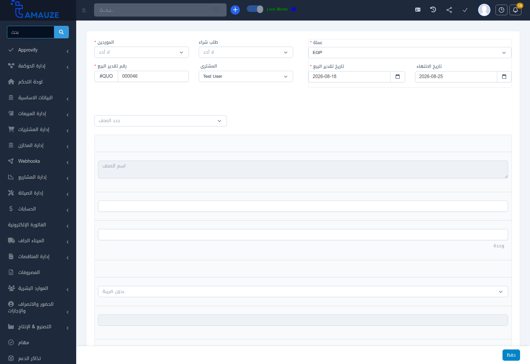Click the الحسابات dollar icon

pyautogui.click(x=11, y=209)
